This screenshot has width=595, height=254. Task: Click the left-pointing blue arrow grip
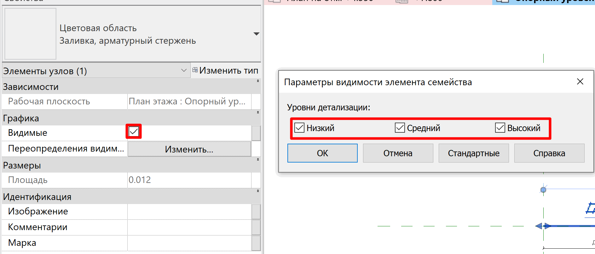(x=539, y=226)
